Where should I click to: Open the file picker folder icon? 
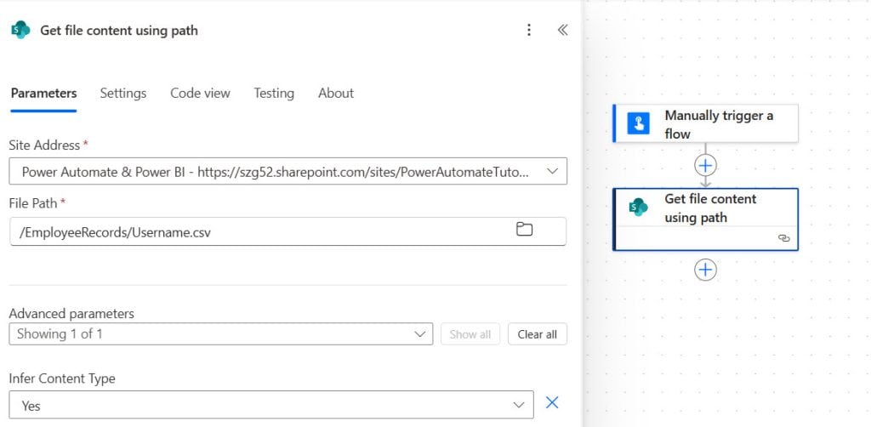[x=524, y=229]
